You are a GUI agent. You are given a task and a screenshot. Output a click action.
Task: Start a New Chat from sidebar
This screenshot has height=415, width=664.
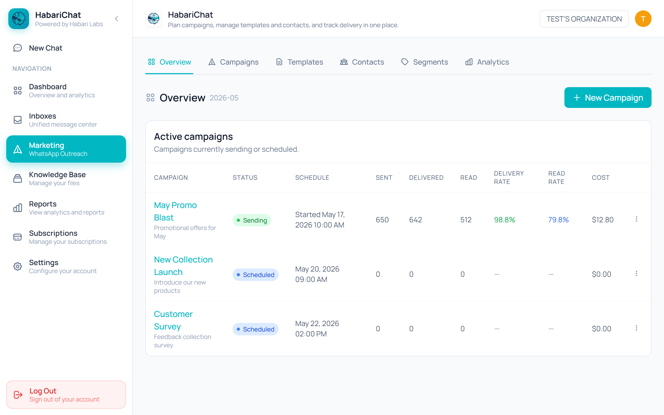coord(66,48)
